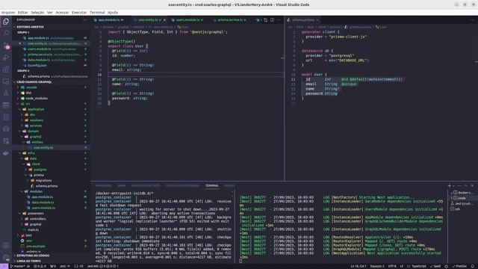Split the left editor group
Viewport: 478px width, 269px height.
coord(272,20)
